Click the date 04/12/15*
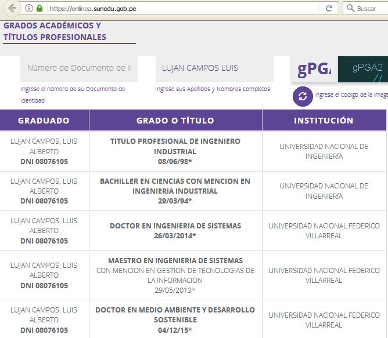The width and height of the screenshot is (388, 338). click(175, 330)
